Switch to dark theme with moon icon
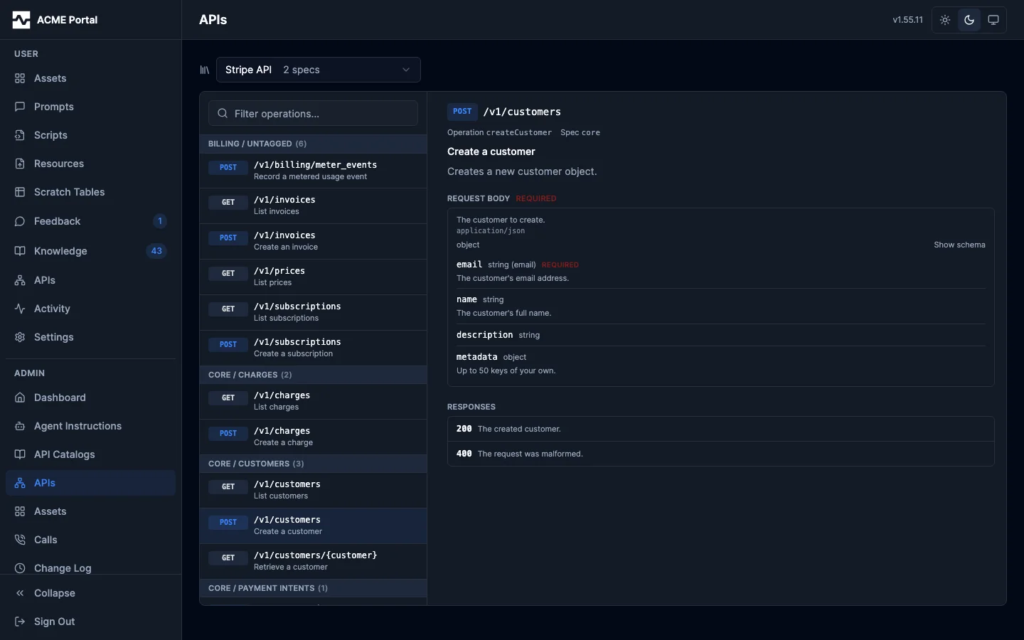 (969, 20)
